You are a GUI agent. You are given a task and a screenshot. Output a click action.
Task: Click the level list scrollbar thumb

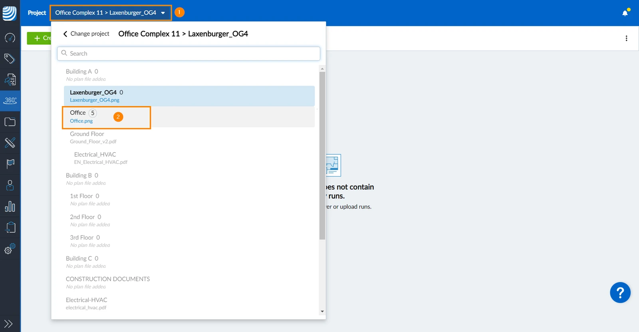pos(322,155)
